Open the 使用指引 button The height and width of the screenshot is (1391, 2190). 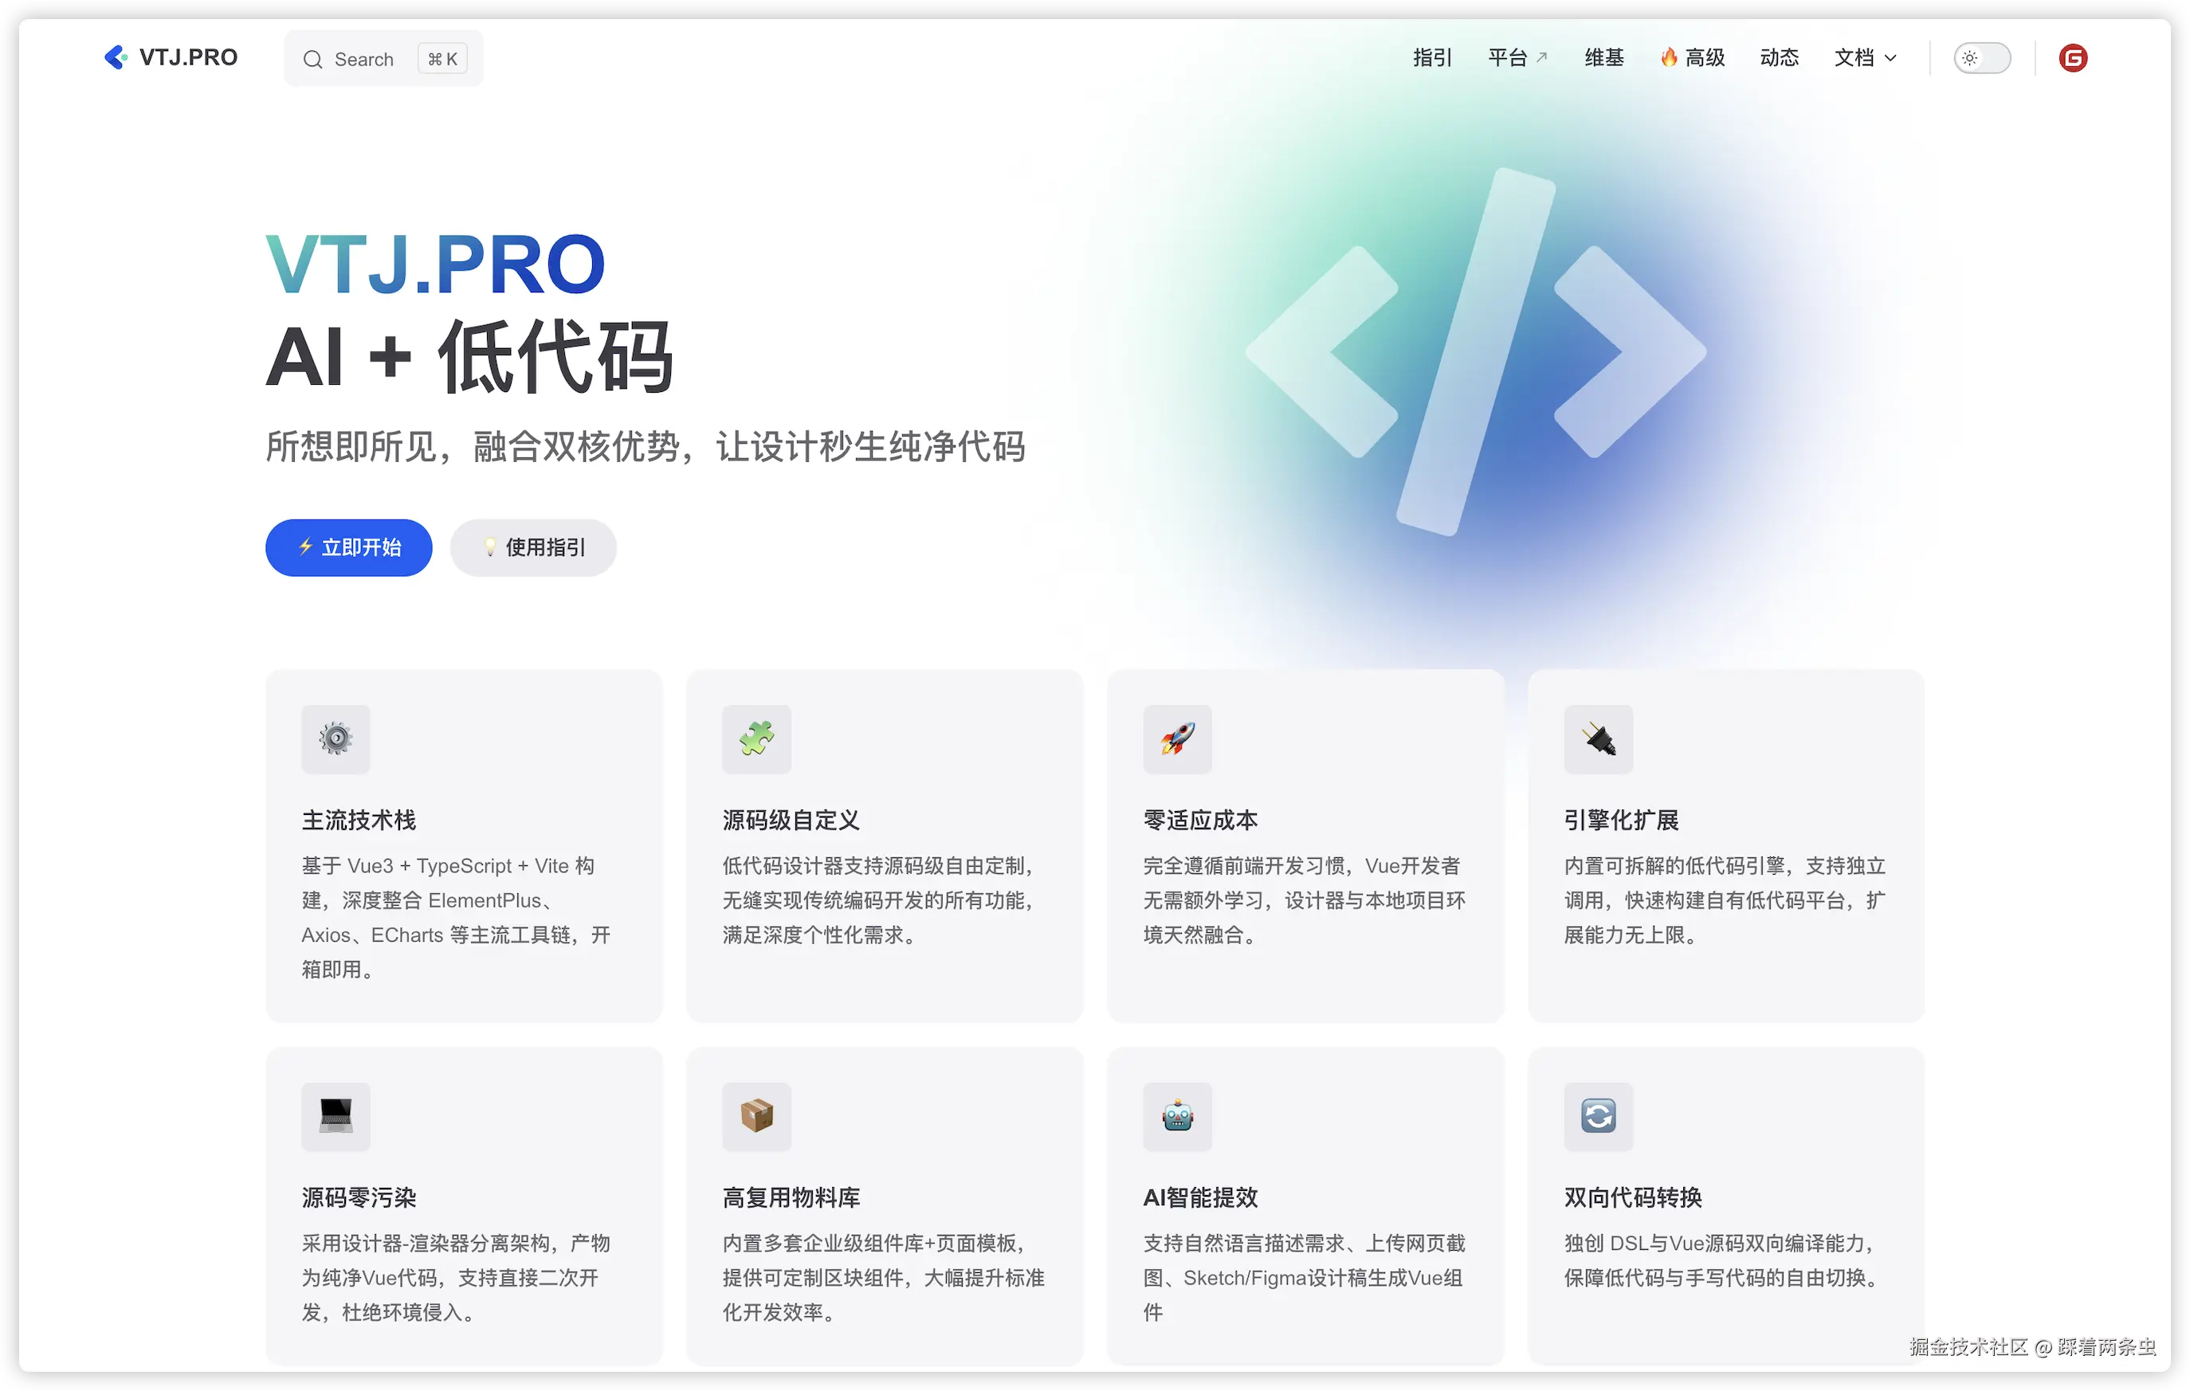[x=533, y=547]
